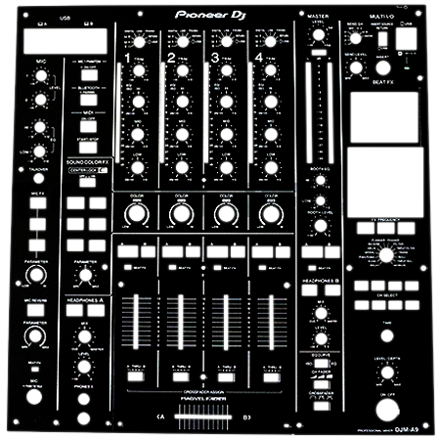The image size is (440, 440).
Task: Click the Beat FX LEVEL/DEPTH knob
Action: pos(387,373)
